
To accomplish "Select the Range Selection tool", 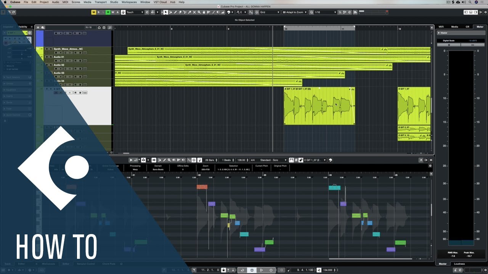I will [x=170, y=12].
